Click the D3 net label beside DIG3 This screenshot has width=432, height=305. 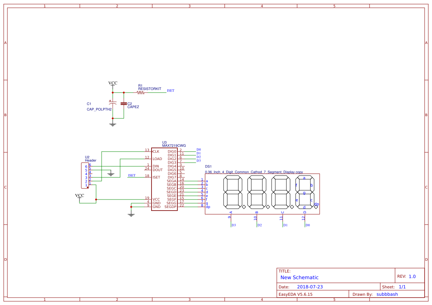199,160
